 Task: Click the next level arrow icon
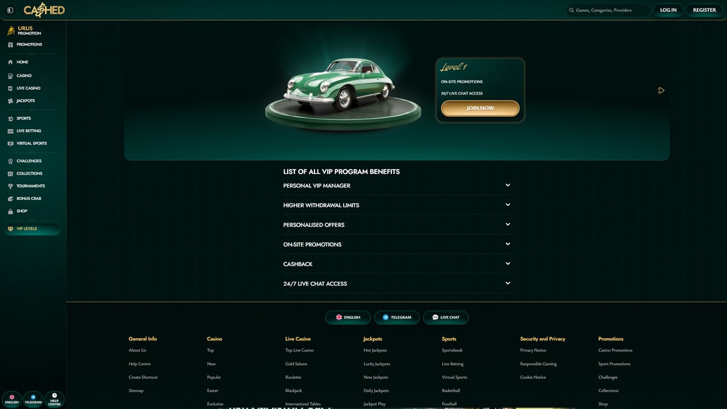coord(661,90)
